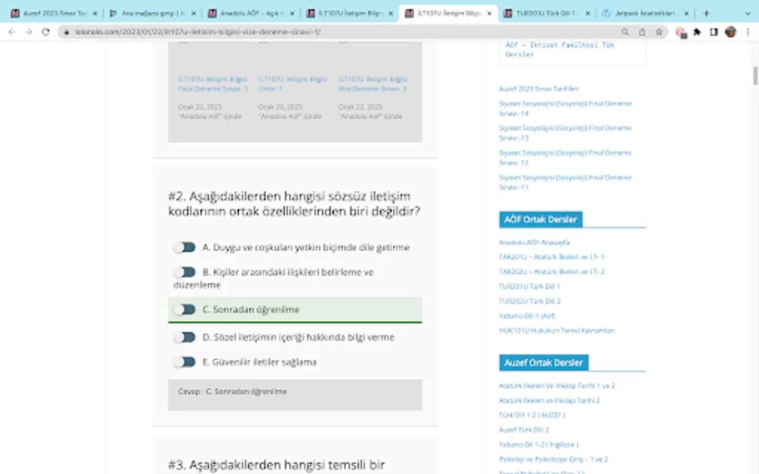Bookmark this page with the star icon
The height and width of the screenshot is (474, 759).
pos(659,32)
